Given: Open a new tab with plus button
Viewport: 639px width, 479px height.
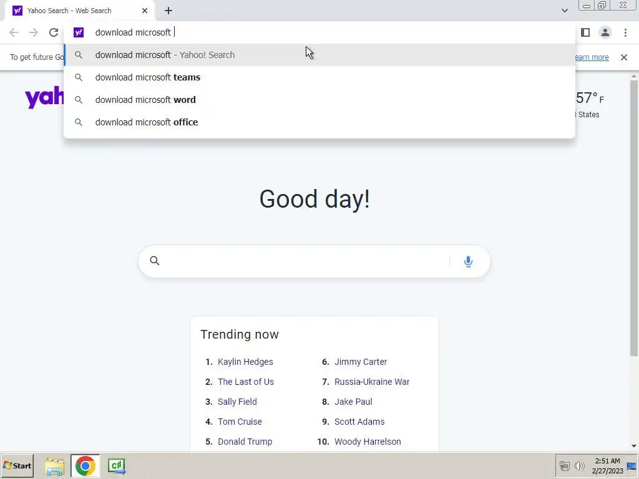Looking at the screenshot, I should [x=168, y=11].
